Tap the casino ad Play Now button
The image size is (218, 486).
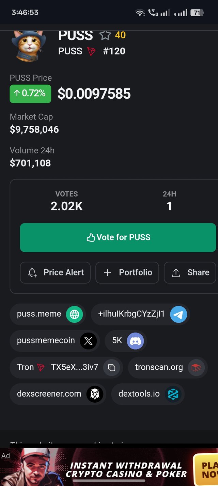pyautogui.click(x=206, y=470)
